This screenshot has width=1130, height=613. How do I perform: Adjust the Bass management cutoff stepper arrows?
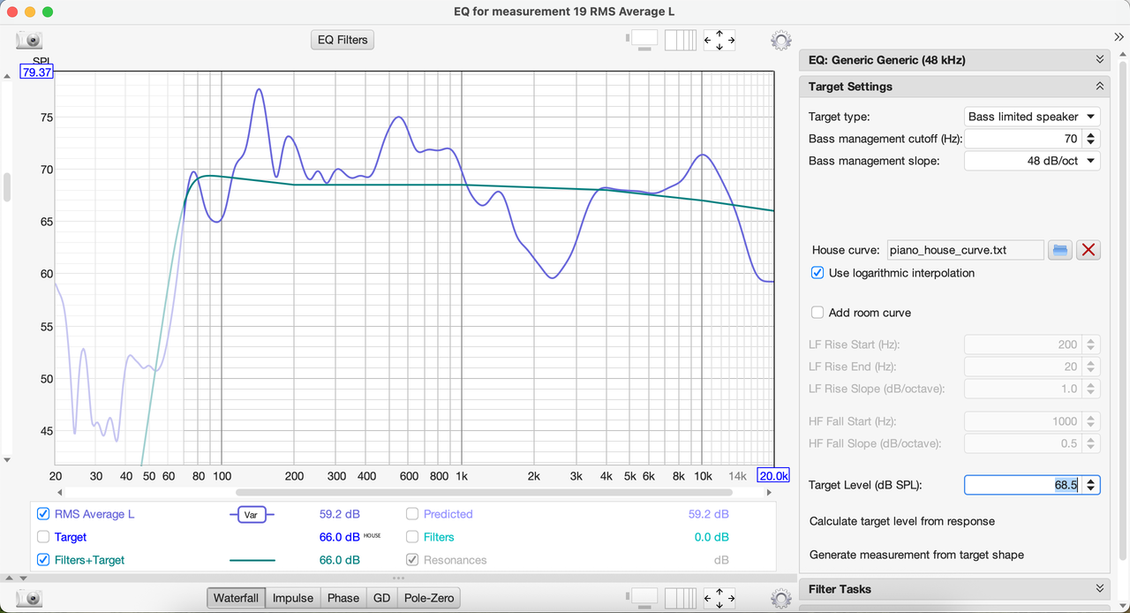[1091, 139]
